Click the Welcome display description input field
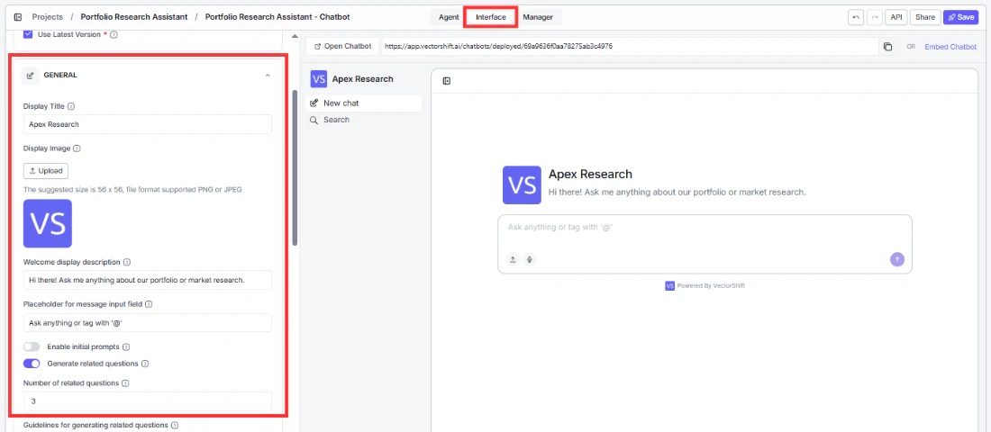 [x=147, y=280]
